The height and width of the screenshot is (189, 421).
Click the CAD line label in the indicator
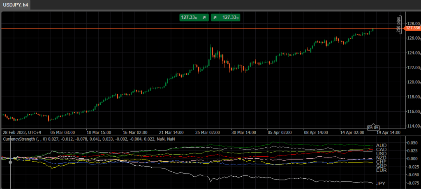[x=382, y=149]
